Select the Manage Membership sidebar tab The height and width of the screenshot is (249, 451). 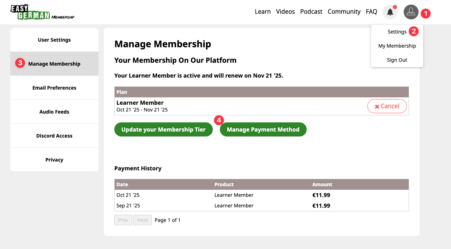point(54,64)
